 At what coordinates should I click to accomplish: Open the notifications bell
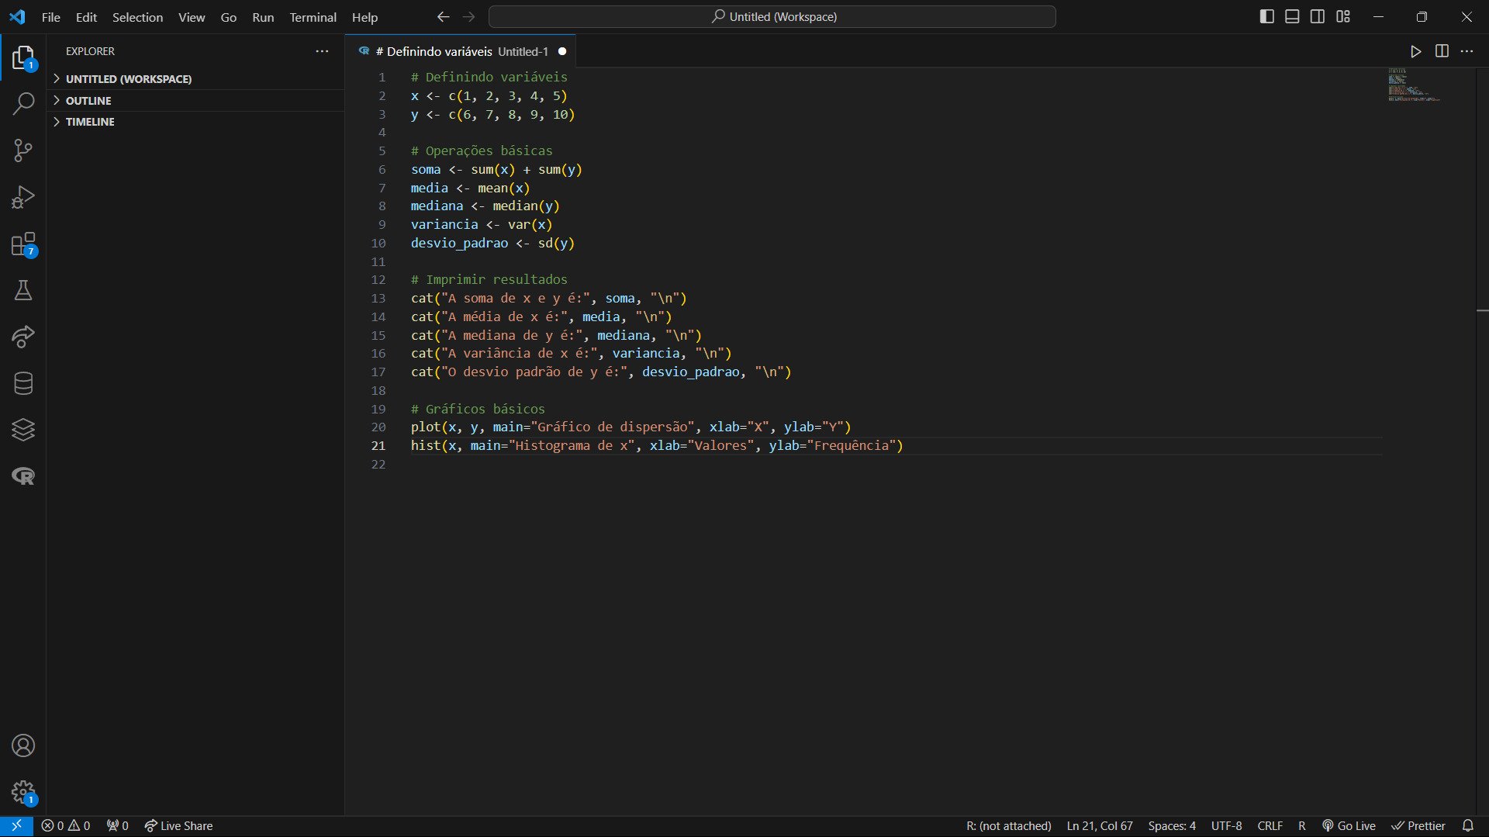(x=1467, y=826)
